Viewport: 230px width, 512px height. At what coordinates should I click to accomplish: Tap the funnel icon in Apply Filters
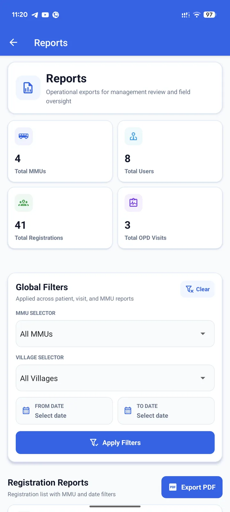tap(94, 443)
